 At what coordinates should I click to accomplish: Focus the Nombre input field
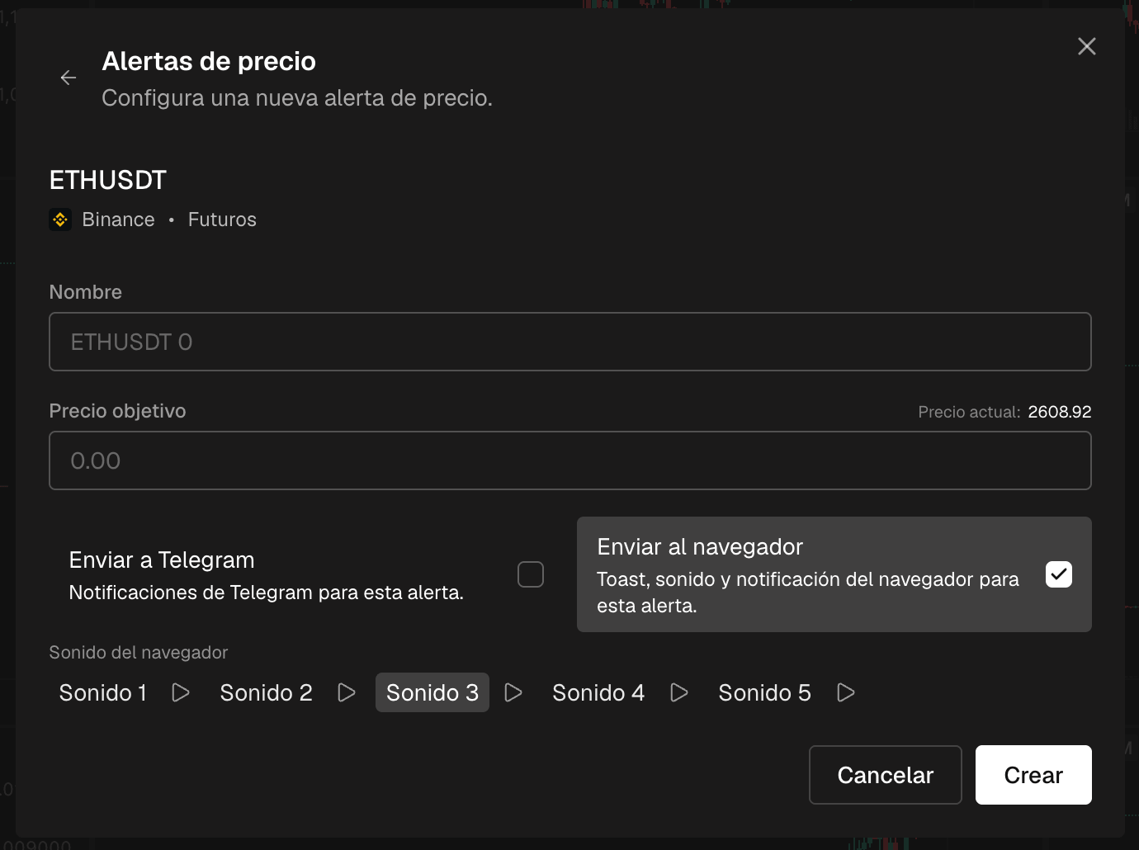tap(570, 342)
